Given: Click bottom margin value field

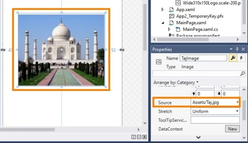Looking at the screenshot, I should coord(230,94).
